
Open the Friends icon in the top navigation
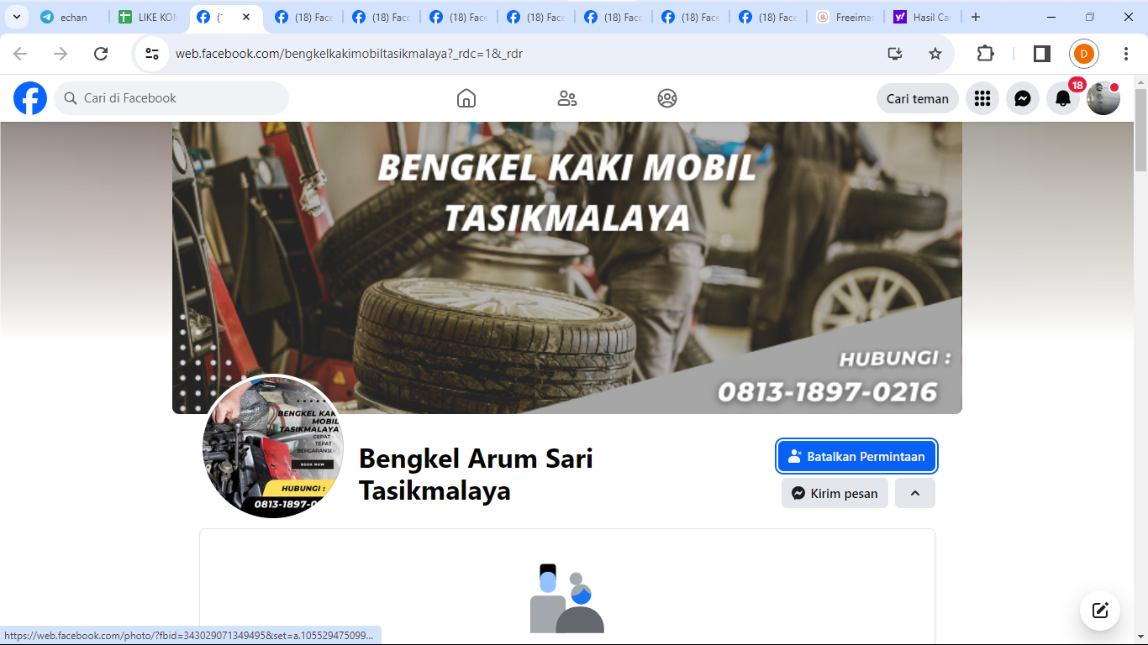[x=567, y=98]
